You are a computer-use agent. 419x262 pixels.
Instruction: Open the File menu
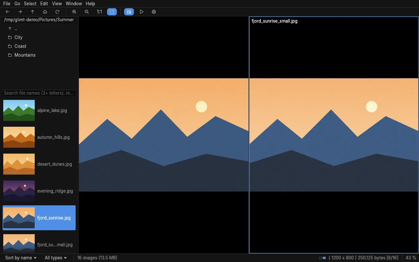pos(7,4)
